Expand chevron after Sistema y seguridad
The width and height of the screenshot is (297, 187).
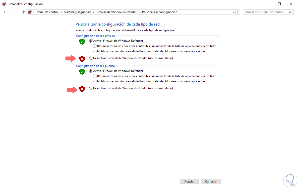93,12
